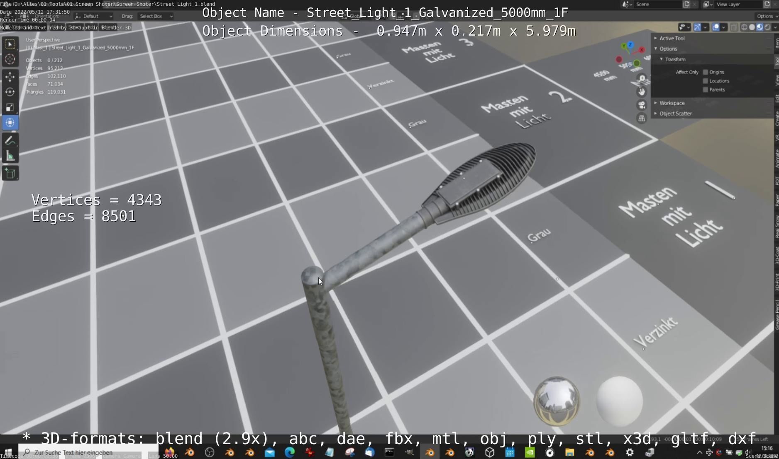Click the Scene name field
This screenshot has height=459, width=779.
[658, 4]
